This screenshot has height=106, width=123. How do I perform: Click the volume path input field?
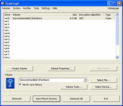pos(51,80)
